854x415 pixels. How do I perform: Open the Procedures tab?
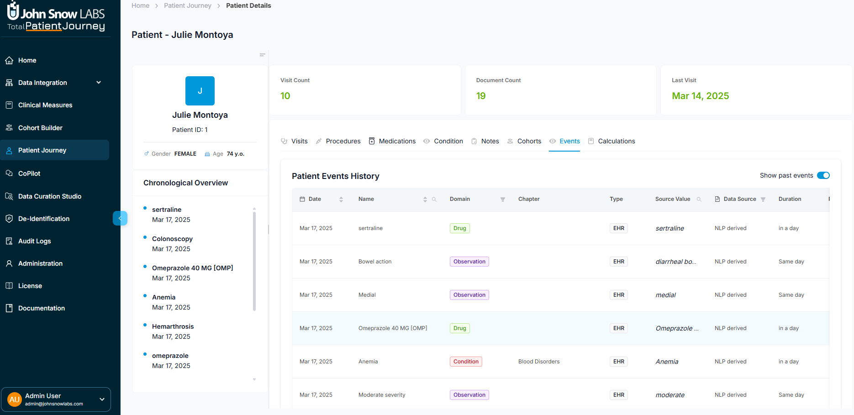343,141
